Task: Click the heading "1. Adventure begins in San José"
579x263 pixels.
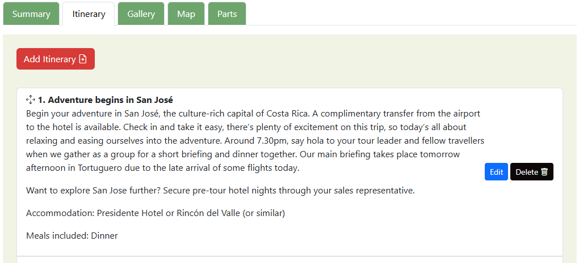Action: click(x=106, y=100)
